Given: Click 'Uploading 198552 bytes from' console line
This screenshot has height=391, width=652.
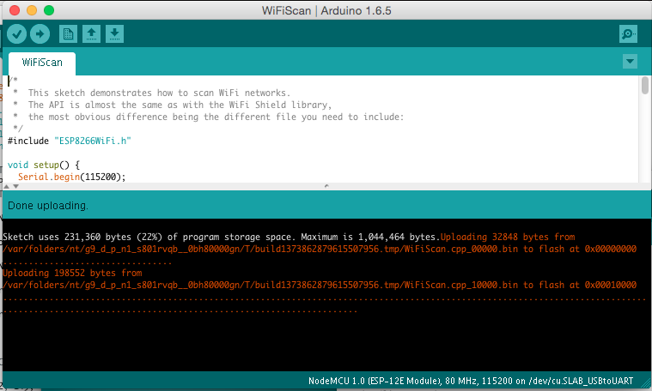Looking at the screenshot, I should (x=72, y=274).
